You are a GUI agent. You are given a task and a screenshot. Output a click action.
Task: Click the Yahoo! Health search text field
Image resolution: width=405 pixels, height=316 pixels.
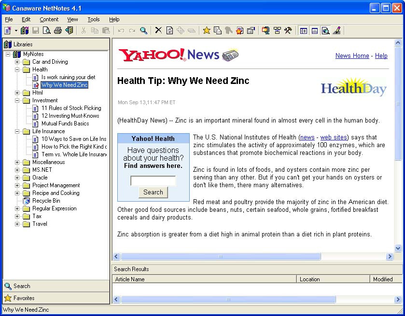click(153, 181)
